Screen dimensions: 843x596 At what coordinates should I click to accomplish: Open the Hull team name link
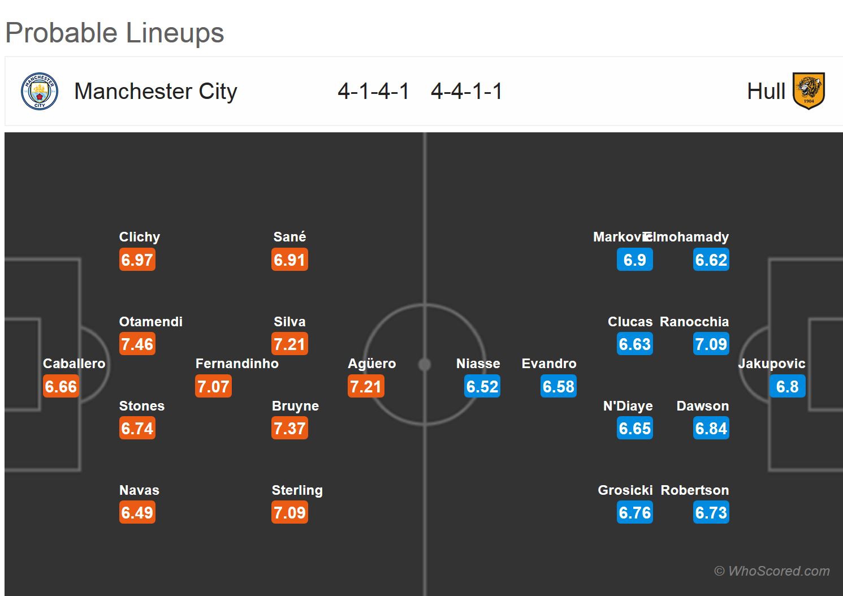pos(766,91)
